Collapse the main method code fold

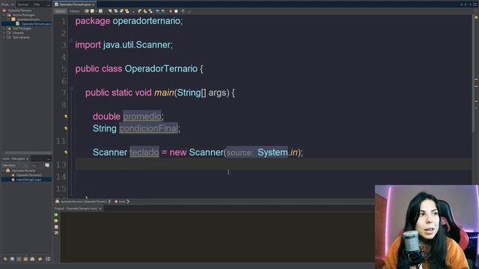tap(71, 89)
